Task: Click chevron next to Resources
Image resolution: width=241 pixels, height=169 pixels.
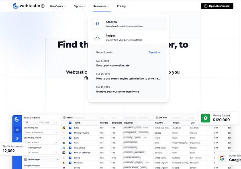Action: click(108, 6)
